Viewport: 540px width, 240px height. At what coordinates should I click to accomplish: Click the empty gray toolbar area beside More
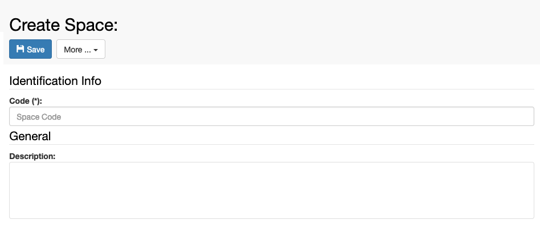(320, 49)
